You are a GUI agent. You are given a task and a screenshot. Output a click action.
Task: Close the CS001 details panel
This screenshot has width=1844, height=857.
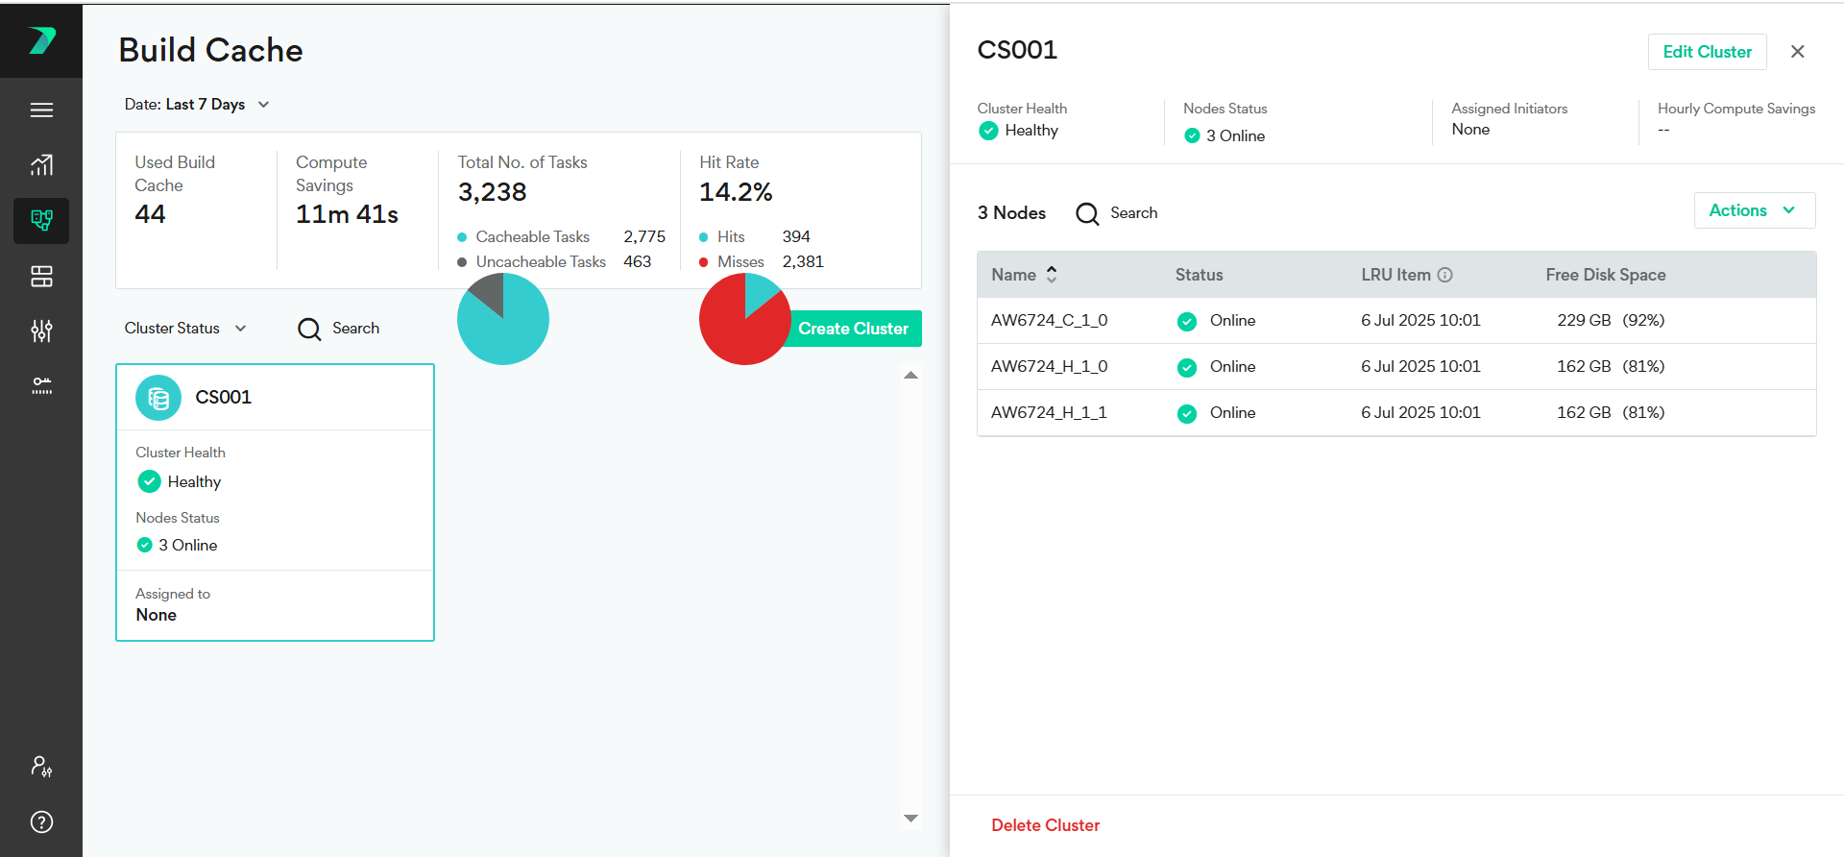[1797, 52]
